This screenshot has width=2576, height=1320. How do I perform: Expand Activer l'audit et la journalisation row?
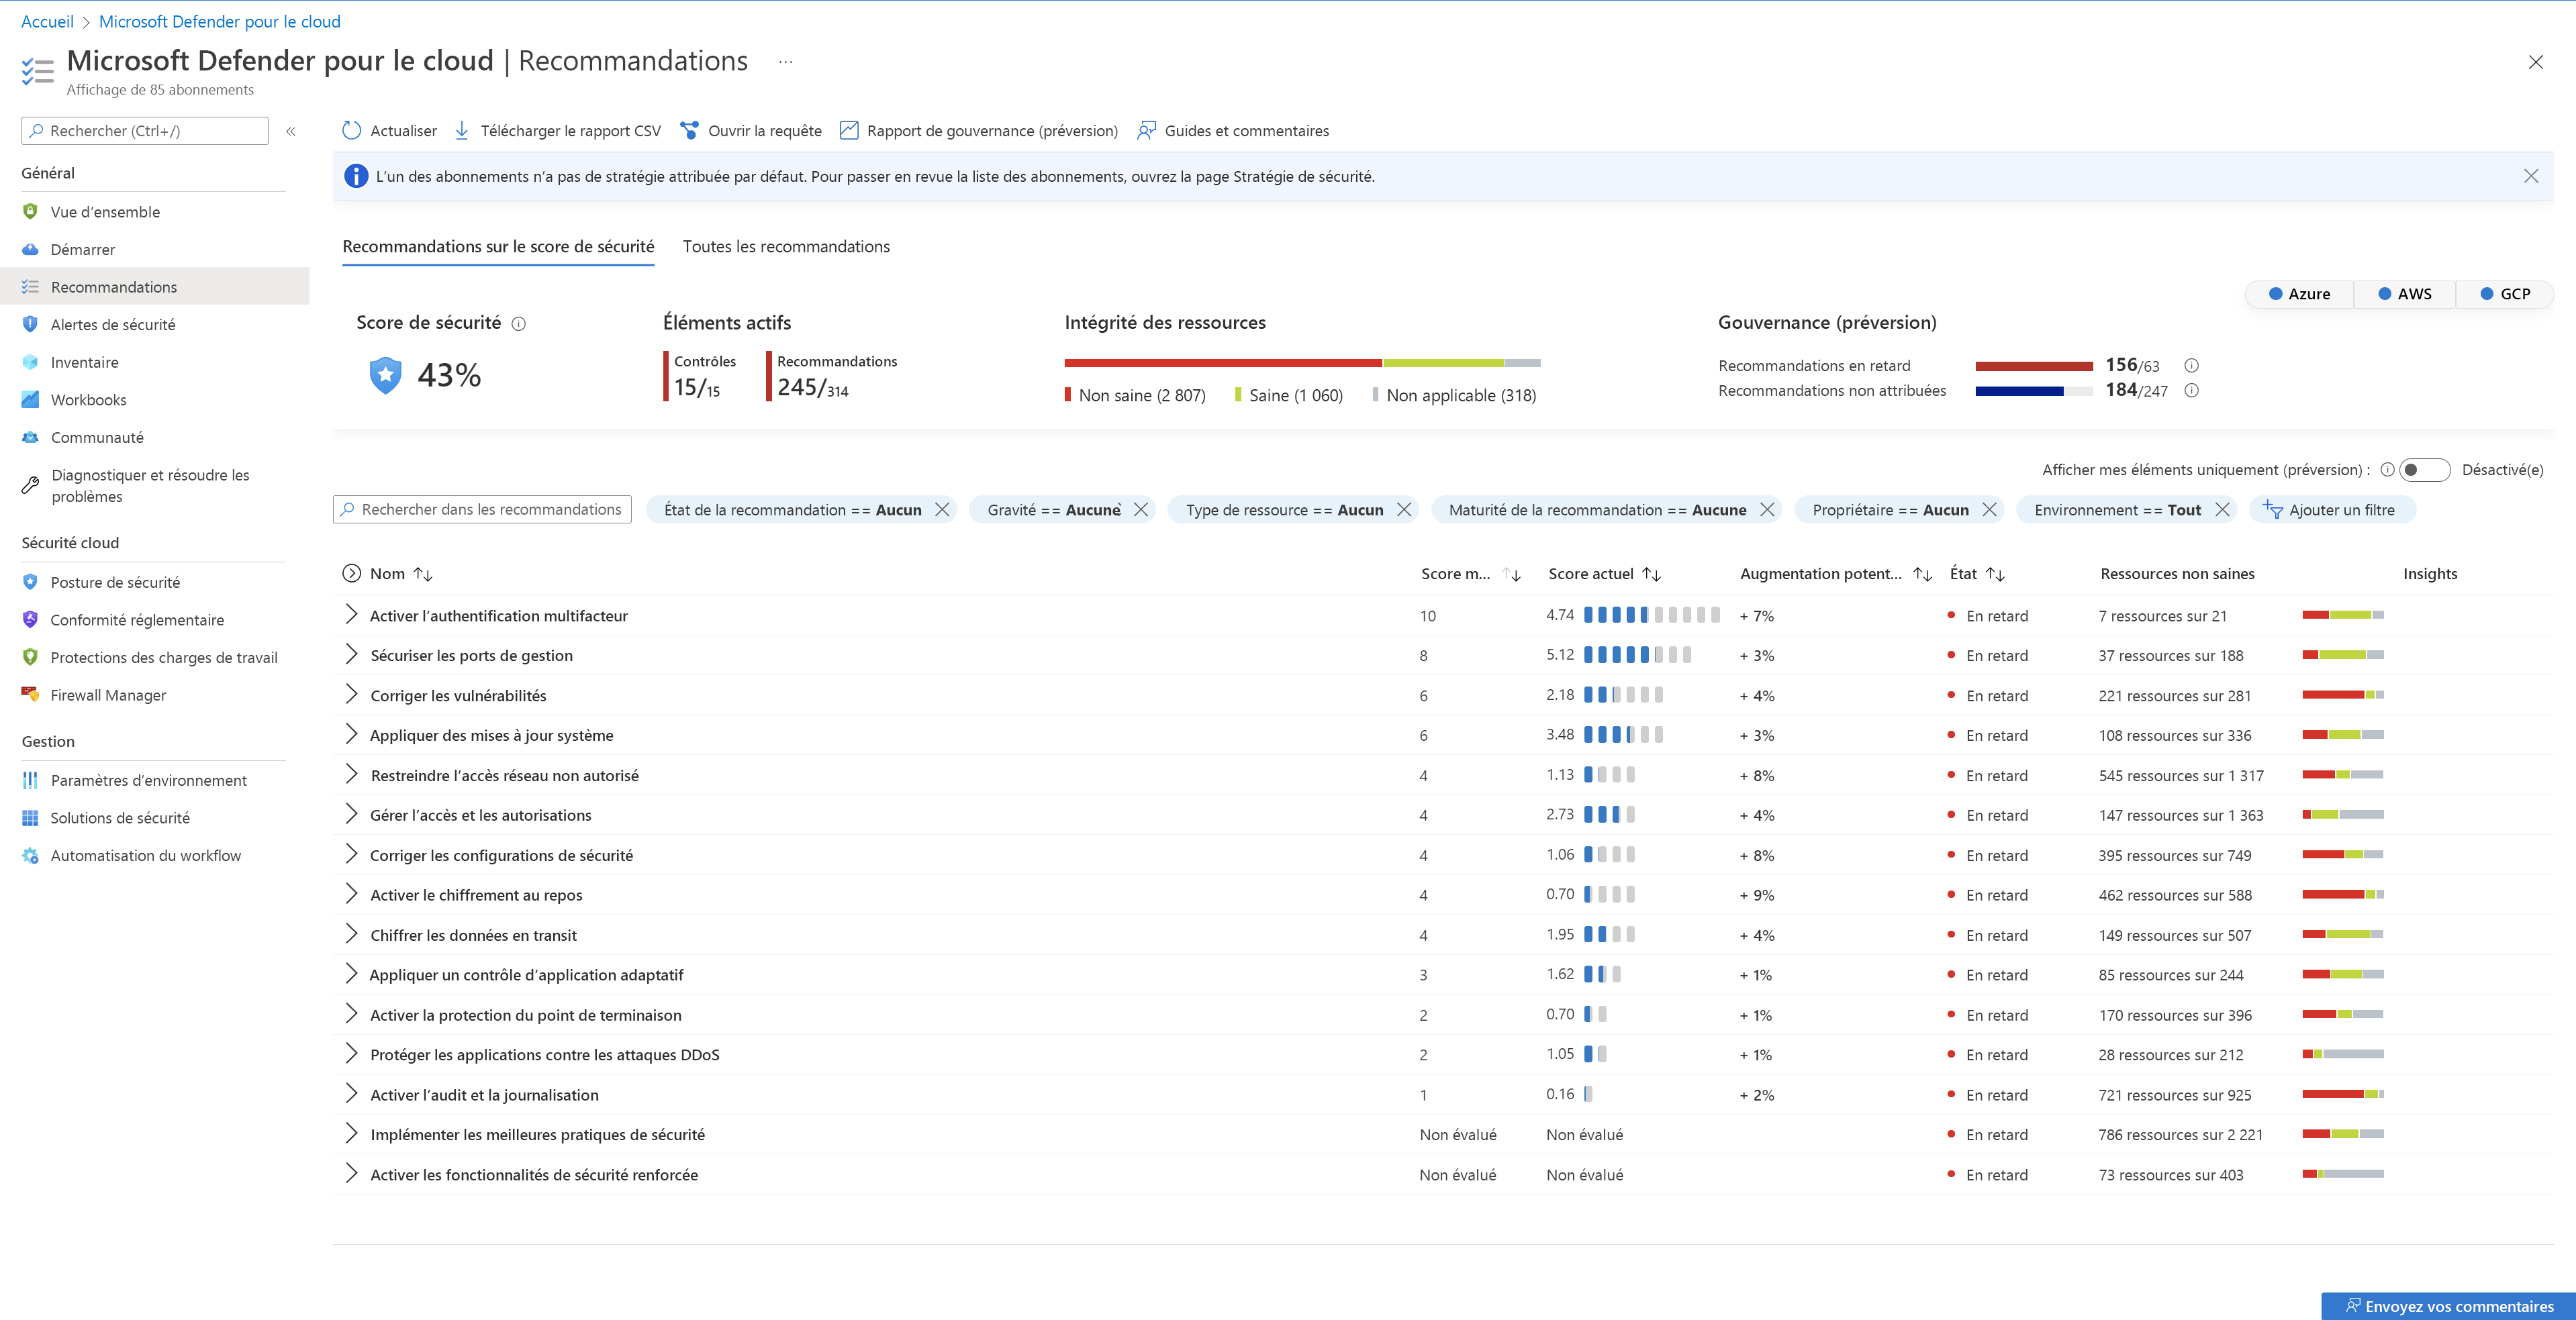[351, 1094]
